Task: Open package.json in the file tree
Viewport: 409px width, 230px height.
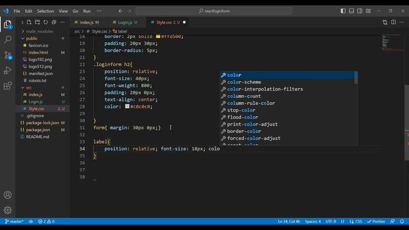Action: pyautogui.click(x=38, y=130)
